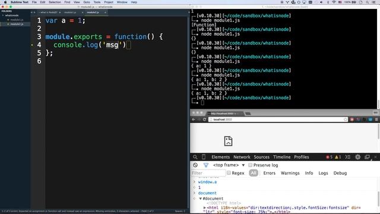
Task: Toggle the console filter funnel
Action: click(206, 165)
